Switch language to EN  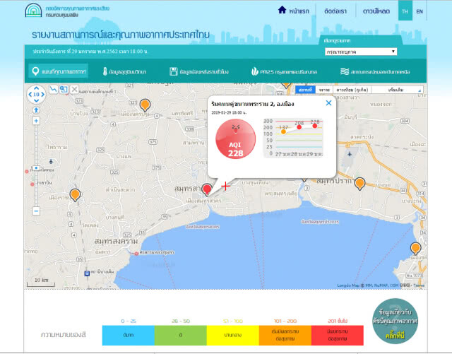pos(420,11)
